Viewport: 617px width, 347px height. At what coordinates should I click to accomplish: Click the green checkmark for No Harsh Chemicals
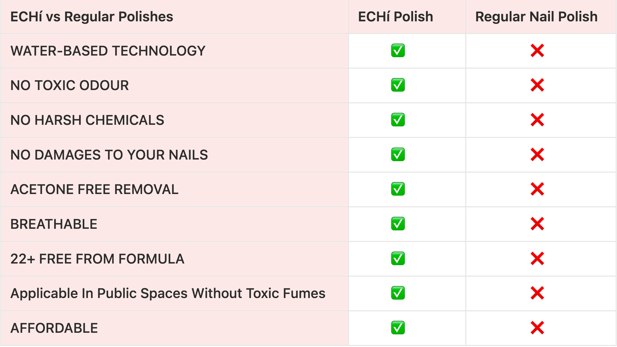[x=398, y=120]
